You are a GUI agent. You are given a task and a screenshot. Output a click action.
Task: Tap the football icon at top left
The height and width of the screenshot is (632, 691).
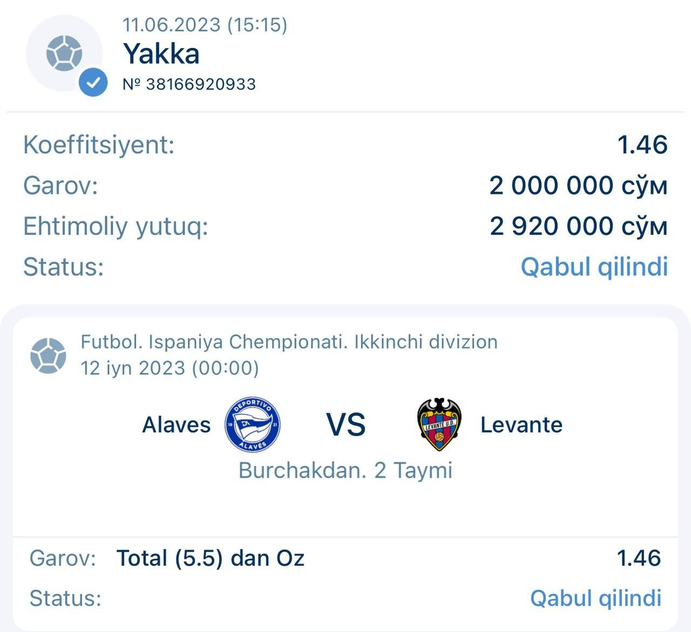click(64, 53)
